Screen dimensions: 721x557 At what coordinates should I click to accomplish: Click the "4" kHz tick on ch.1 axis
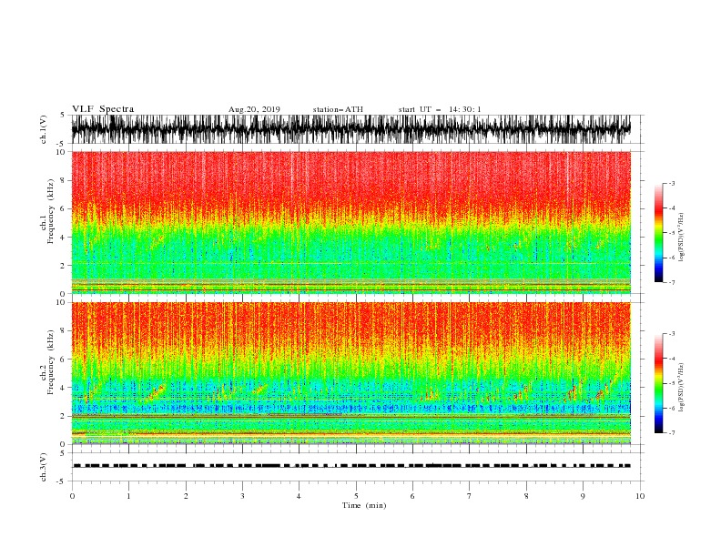(64, 238)
